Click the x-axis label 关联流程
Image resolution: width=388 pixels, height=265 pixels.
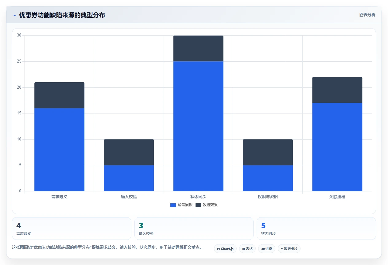tap(337, 197)
